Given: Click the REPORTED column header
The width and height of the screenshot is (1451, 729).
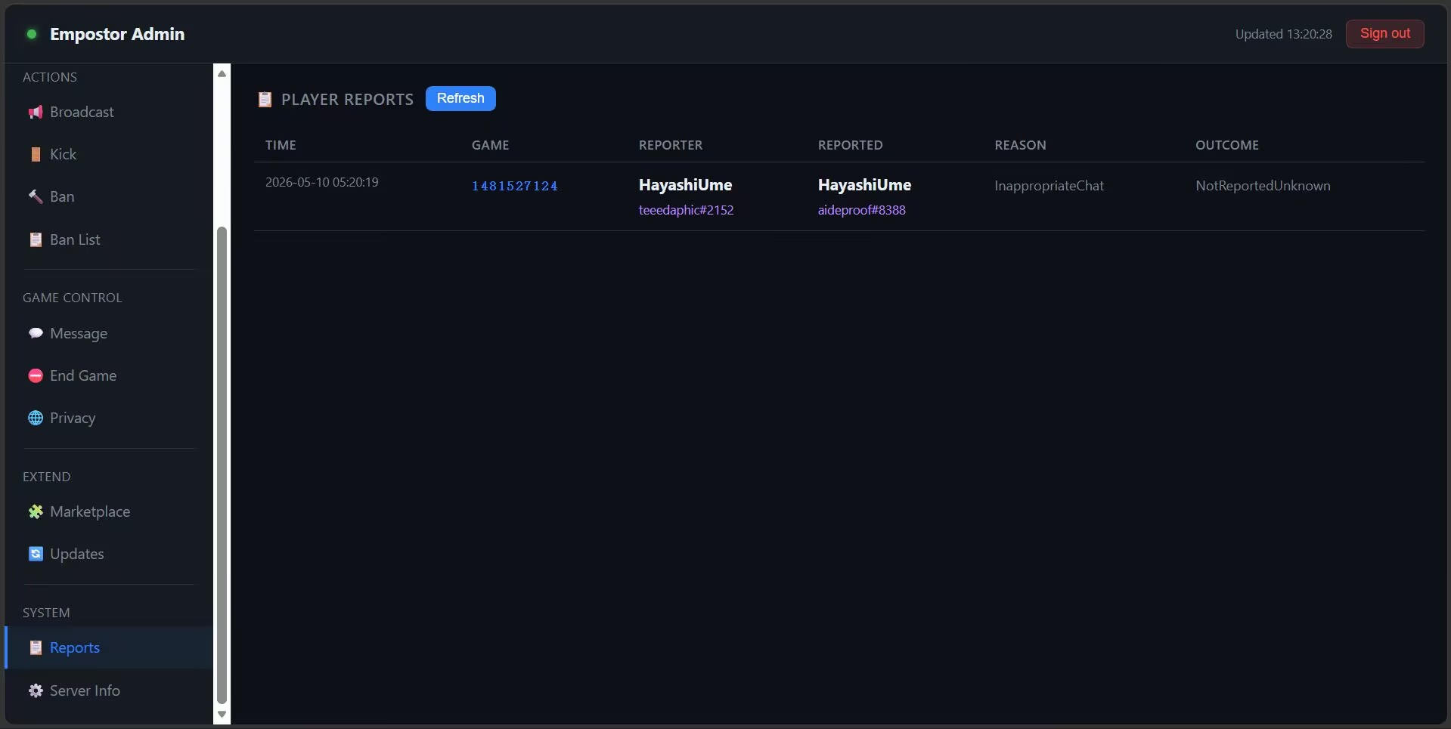Looking at the screenshot, I should tap(850, 145).
